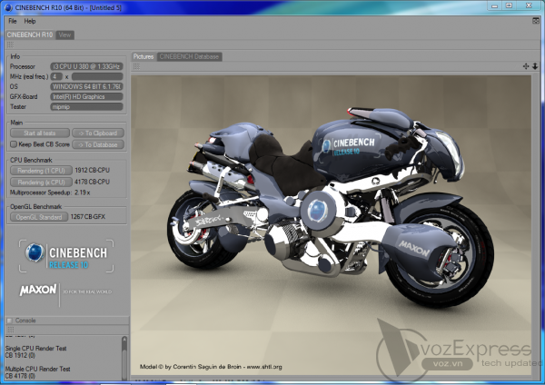Click the Multiprocessor Speedup 2.19 x text
545x385 pixels.
(50, 192)
